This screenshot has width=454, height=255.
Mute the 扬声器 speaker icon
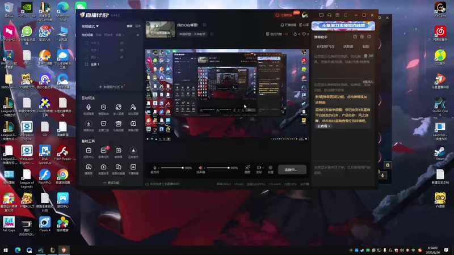pyautogui.click(x=200, y=168)
